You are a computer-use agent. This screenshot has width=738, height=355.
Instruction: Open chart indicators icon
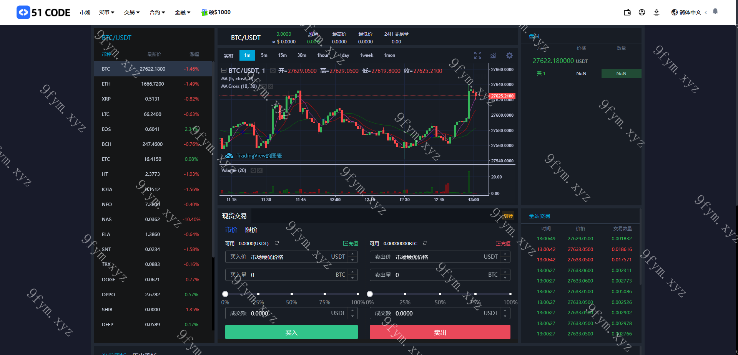(493, 55)
